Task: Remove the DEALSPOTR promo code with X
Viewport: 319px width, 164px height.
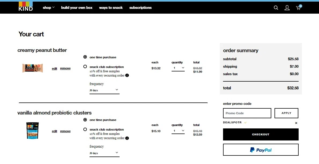Action: tap(296, 123)
